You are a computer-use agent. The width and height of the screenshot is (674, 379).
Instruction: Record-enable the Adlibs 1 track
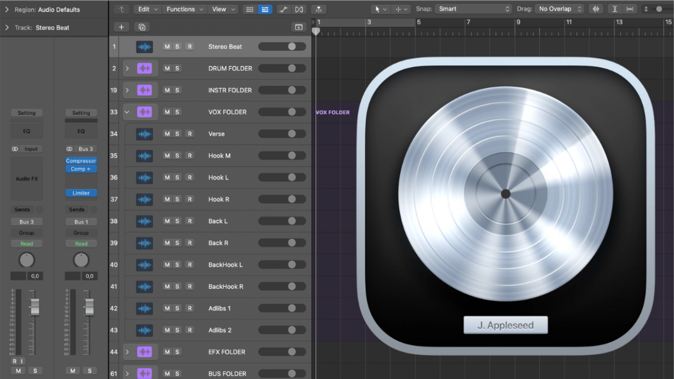tap(190, 308)
